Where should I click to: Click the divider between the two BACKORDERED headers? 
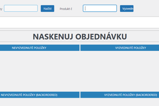[80, 95]
